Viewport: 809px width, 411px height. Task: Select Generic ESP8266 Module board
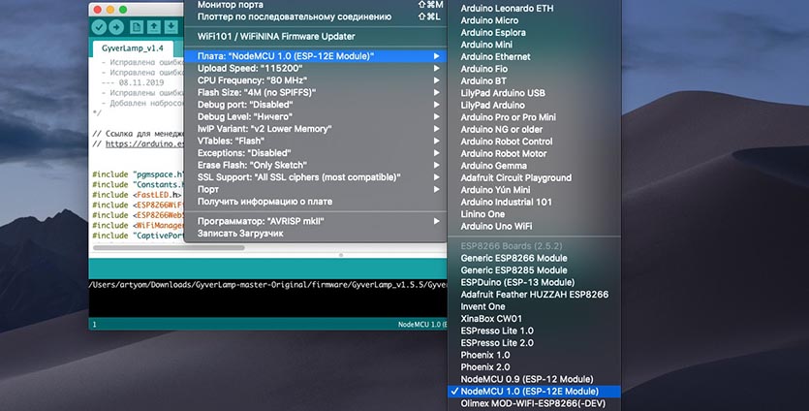tap(513, 258)
